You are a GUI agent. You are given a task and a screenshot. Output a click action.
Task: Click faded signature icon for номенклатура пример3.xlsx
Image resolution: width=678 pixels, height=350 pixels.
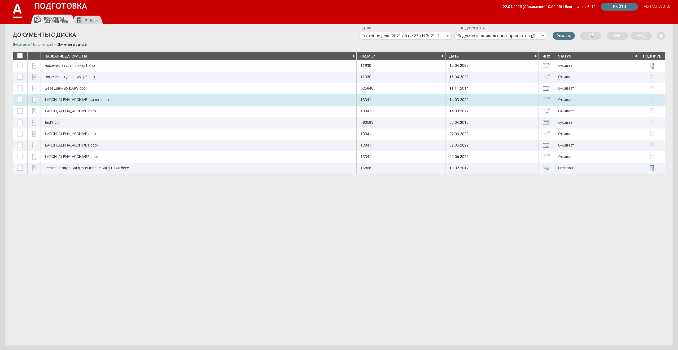[x=652, y=77]
